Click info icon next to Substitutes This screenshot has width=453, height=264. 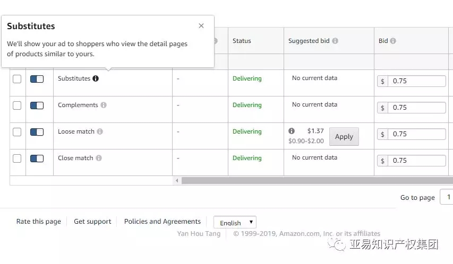tap(96, 78)
